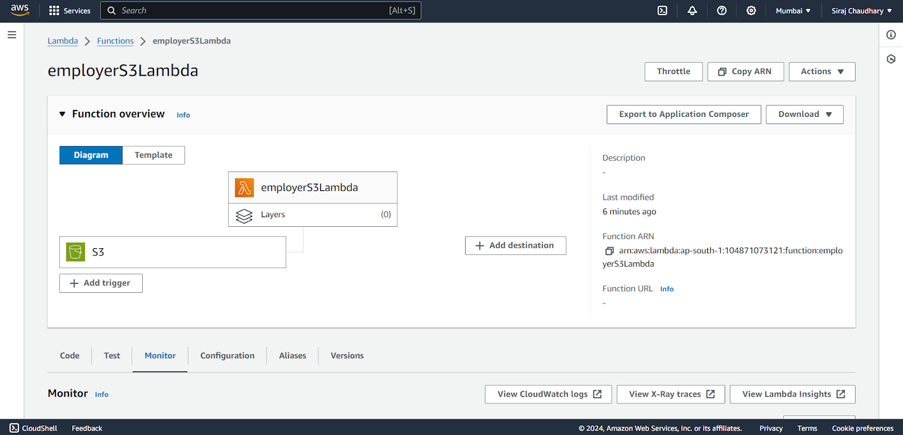This screenshot has height=435, width=903.
Task: Click the AWS logo home icon
Action: click(20, 10)
